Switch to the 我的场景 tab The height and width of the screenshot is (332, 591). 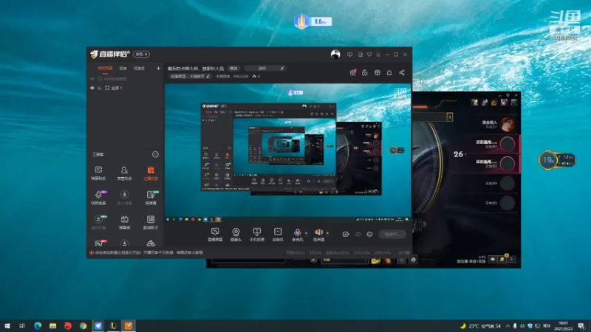click(x=105, y=68)
